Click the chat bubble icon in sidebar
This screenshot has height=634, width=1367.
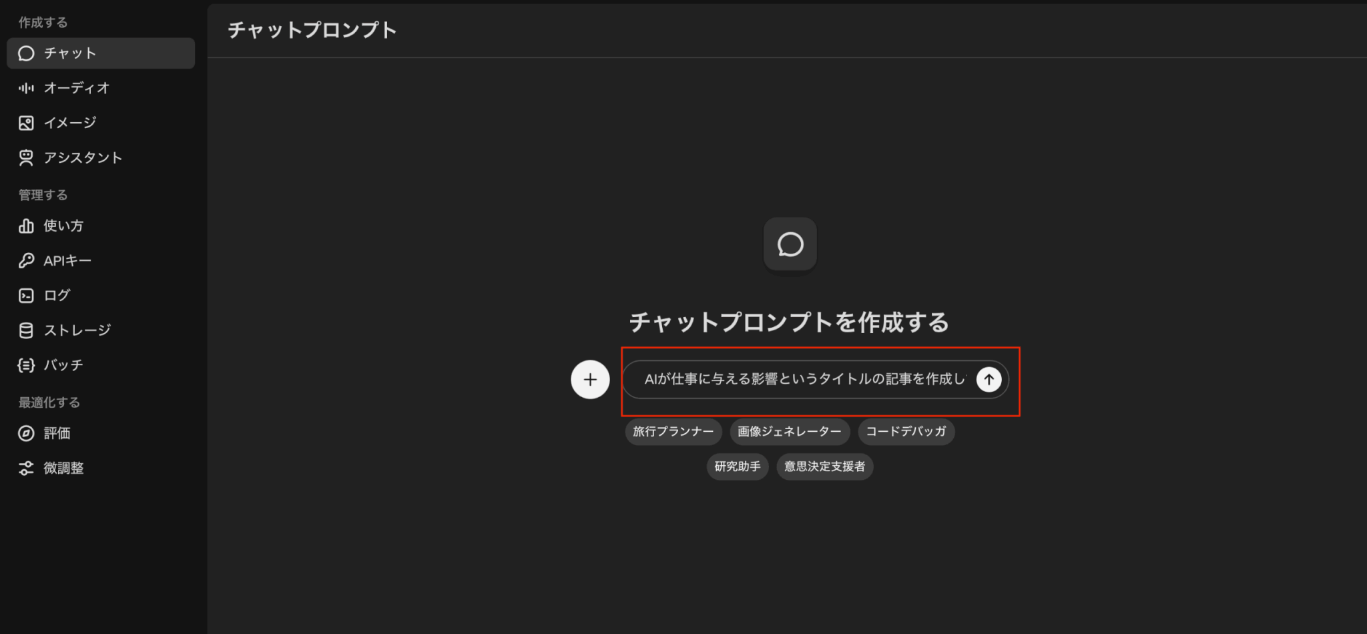26,53
